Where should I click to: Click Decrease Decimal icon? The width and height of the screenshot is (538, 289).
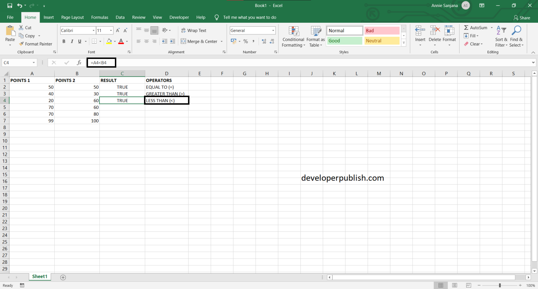click(272, 41)
